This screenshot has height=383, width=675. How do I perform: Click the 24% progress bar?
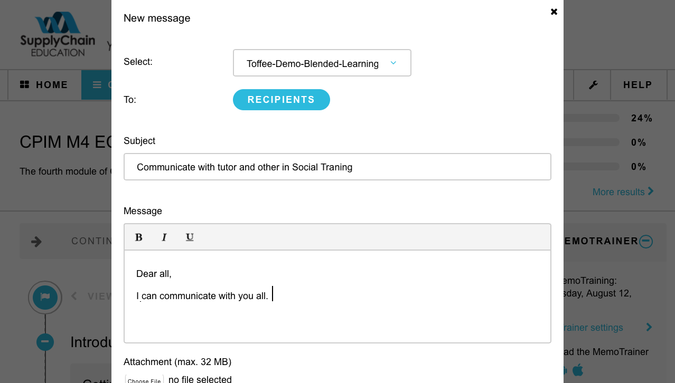591,118
